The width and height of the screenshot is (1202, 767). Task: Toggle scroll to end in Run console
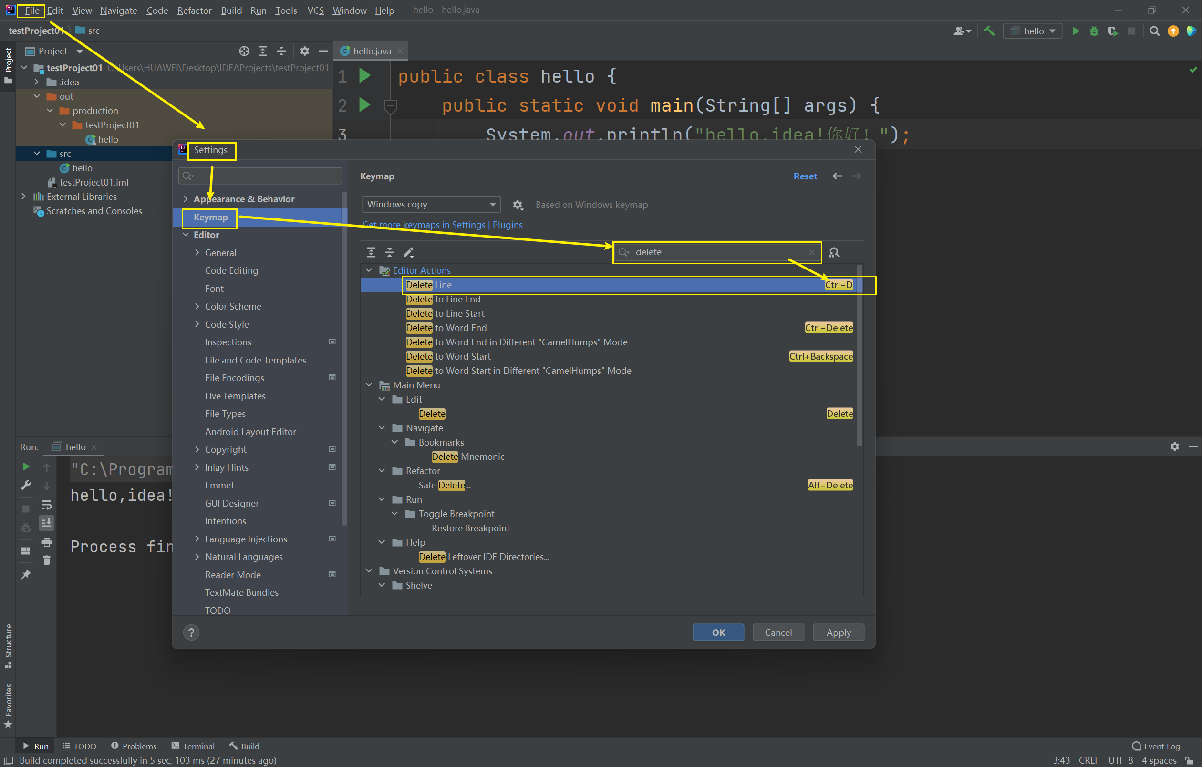click(x=46, y=523)
